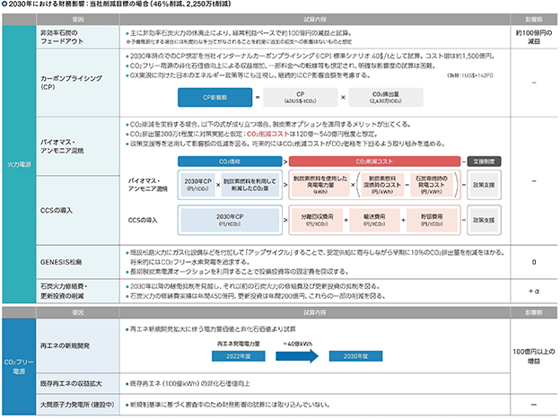560x419 pixels.
Task: Click the 分離回収費用 cost box
Action: [317, 220]
